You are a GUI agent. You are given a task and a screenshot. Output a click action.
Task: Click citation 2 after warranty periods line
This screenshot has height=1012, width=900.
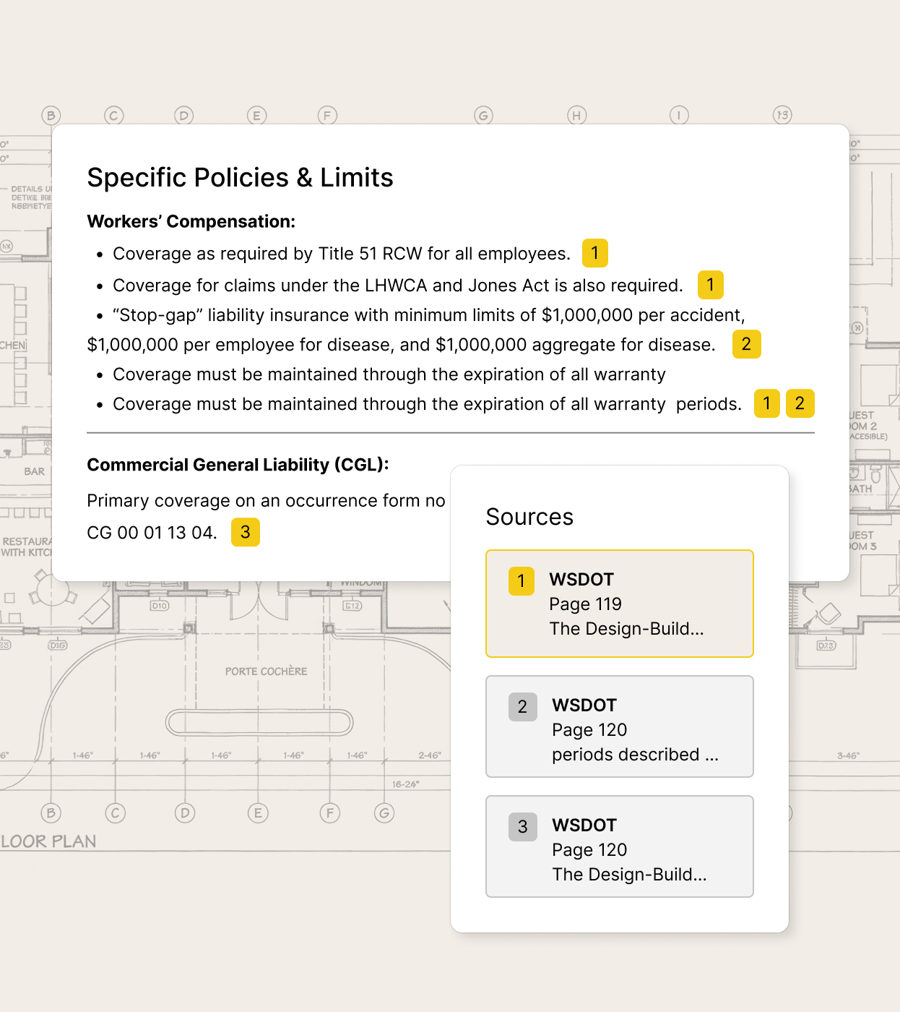tap(800, 403)
